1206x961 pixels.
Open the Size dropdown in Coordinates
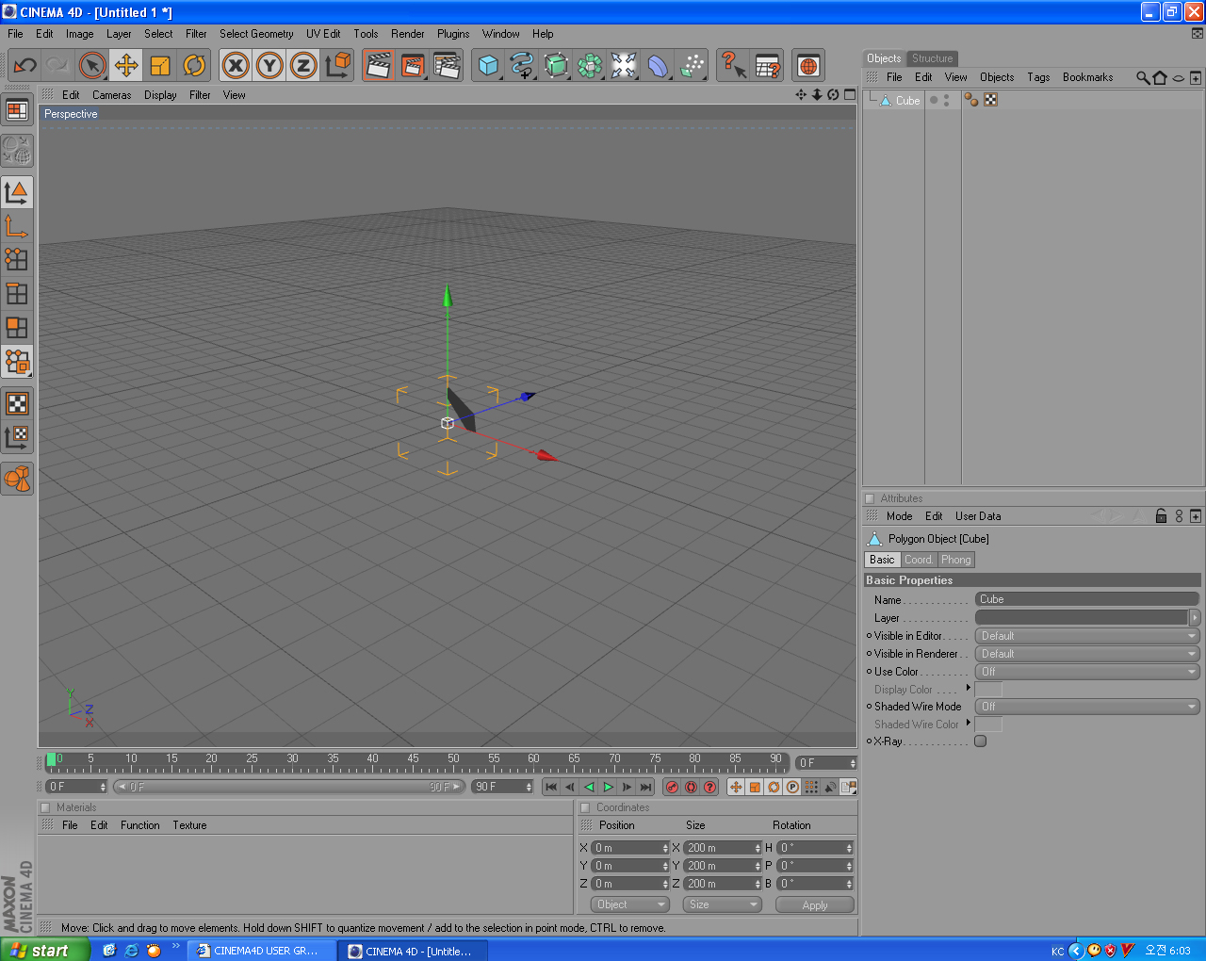[x=722, y=904]
